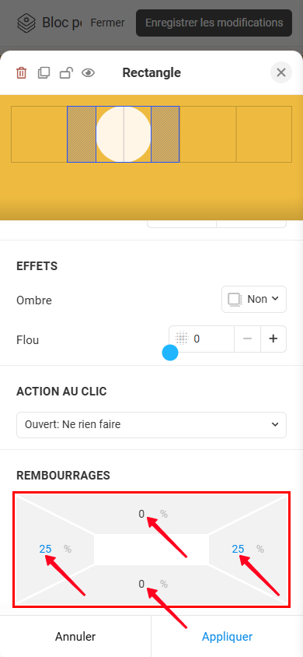Click the Annuler button
This screenshot has width=303, height=657.
click(x=75, y=637)
